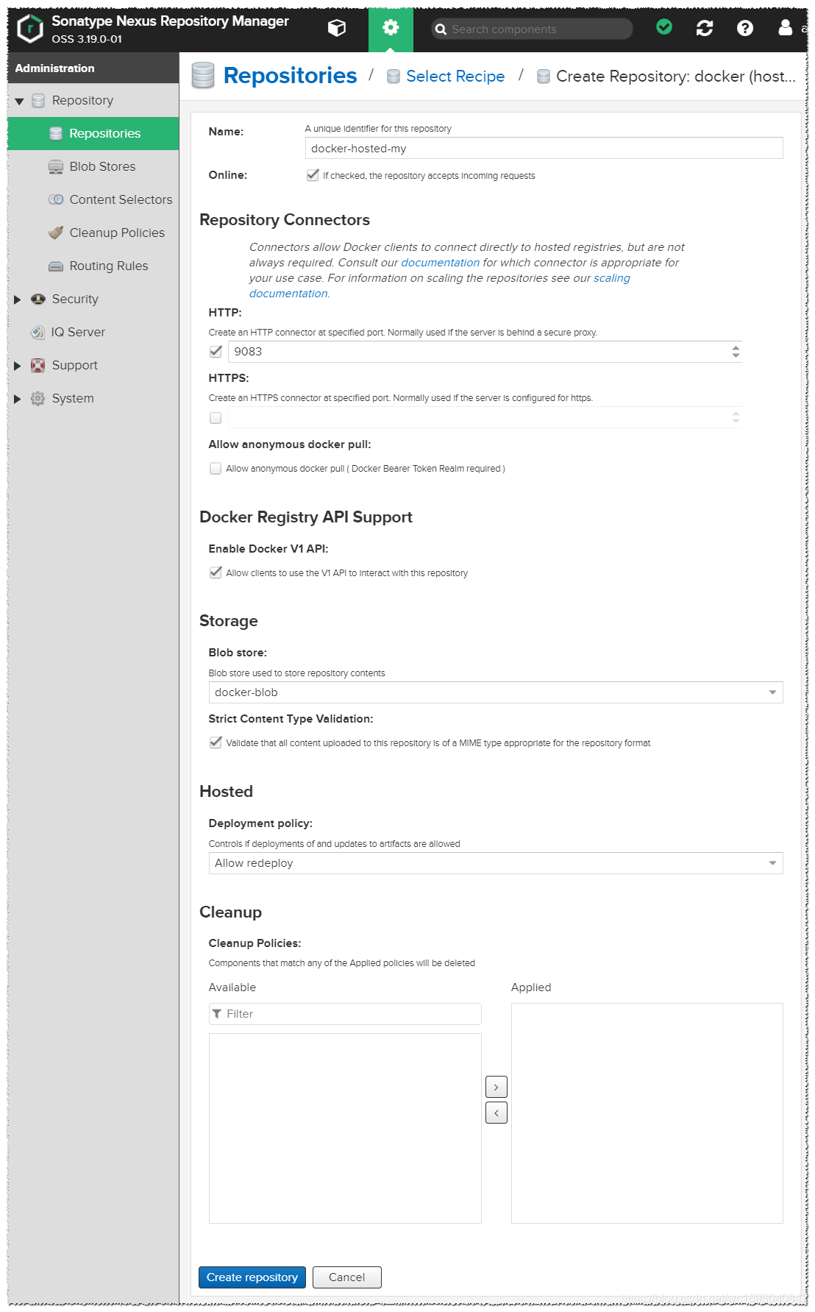Click the Routing Rules sidebar icon
Image resolution: width=815 pixels, height=1312 pixels.
(56, 266)
